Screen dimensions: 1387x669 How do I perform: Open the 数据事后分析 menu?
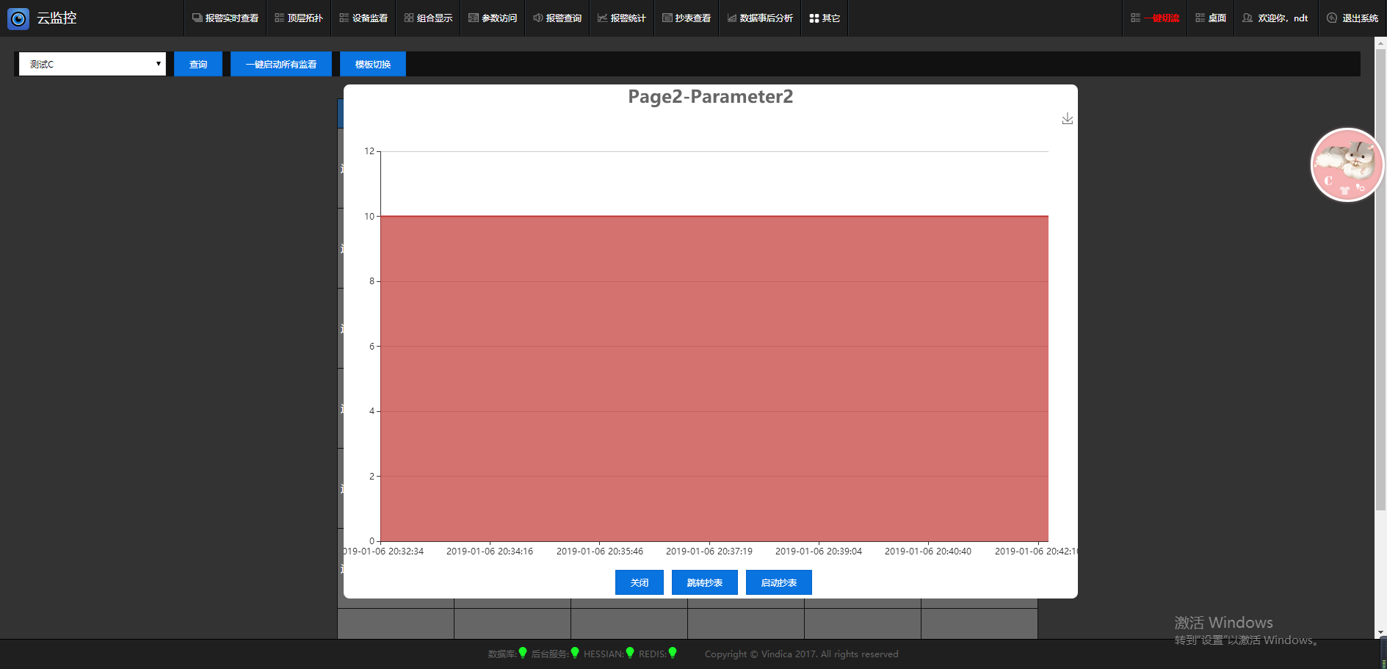[x=760, y=18]
